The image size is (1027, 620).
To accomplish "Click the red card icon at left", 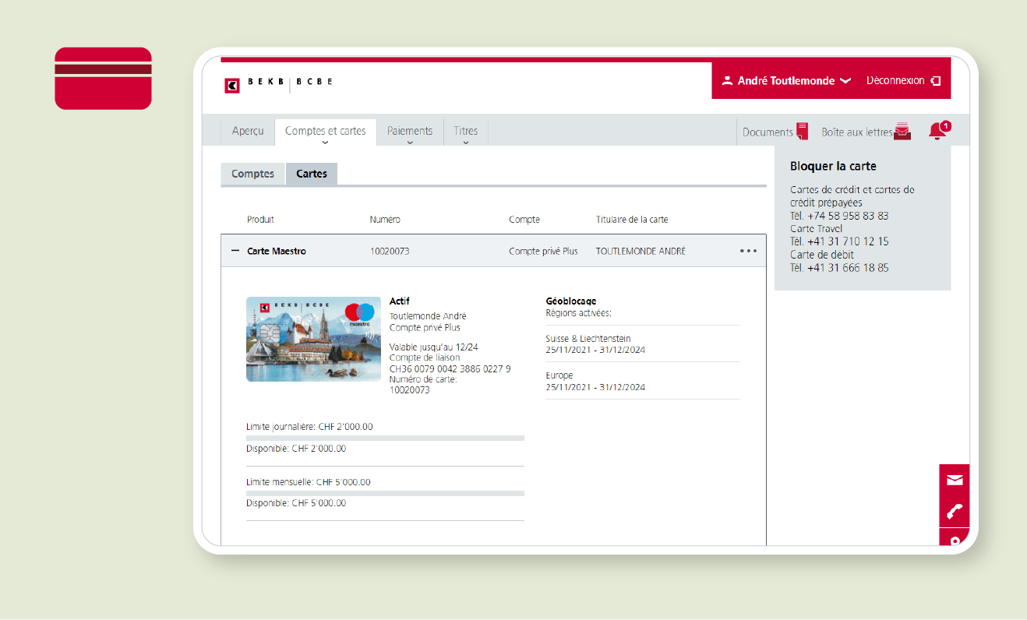I will [x=103, y=78].
